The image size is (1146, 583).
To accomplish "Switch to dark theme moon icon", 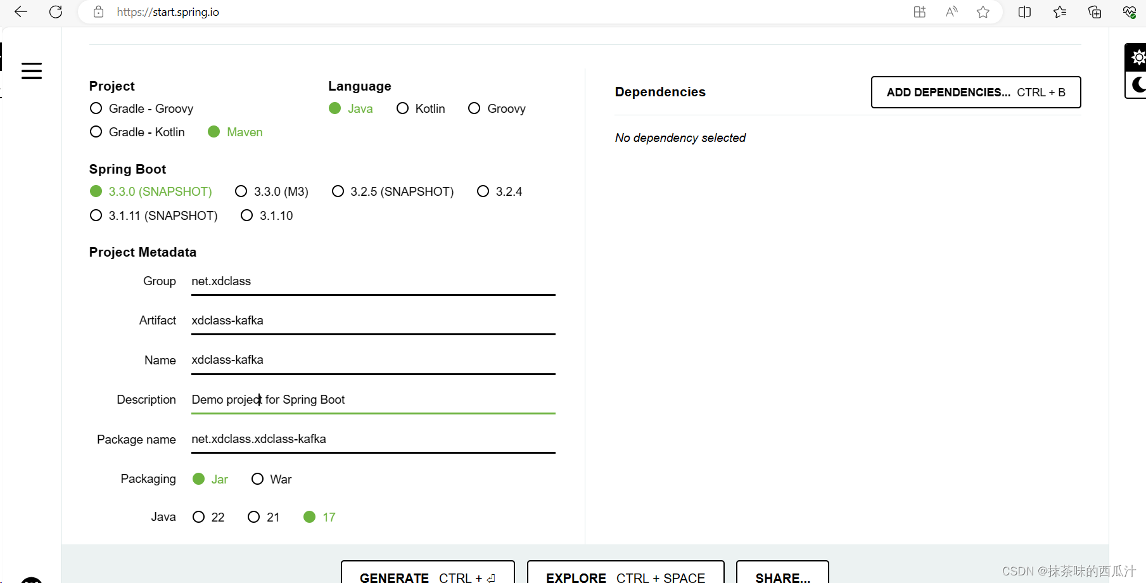I will 1137,84.
